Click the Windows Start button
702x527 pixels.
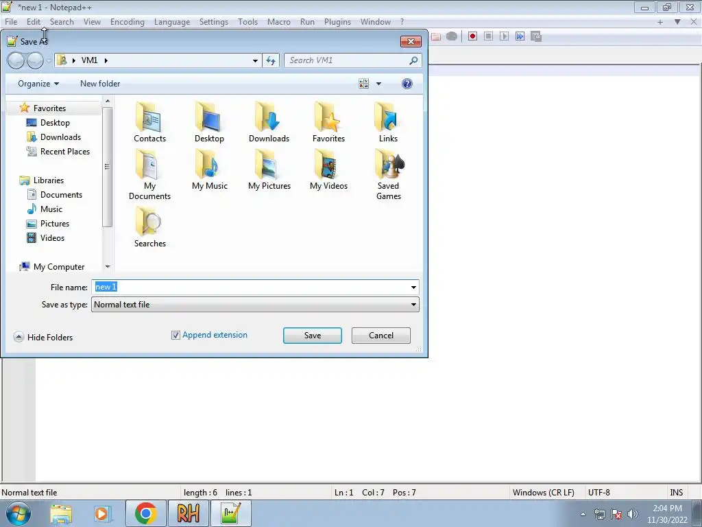[18, 513]
